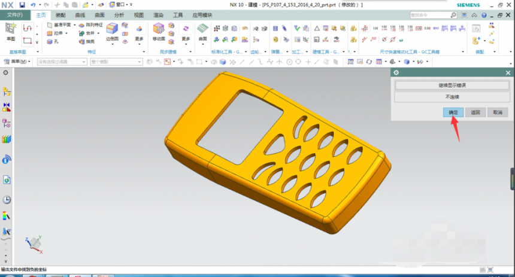Expand the Direct Sketch (直接草图) group arrow

(x=38, y=52)
